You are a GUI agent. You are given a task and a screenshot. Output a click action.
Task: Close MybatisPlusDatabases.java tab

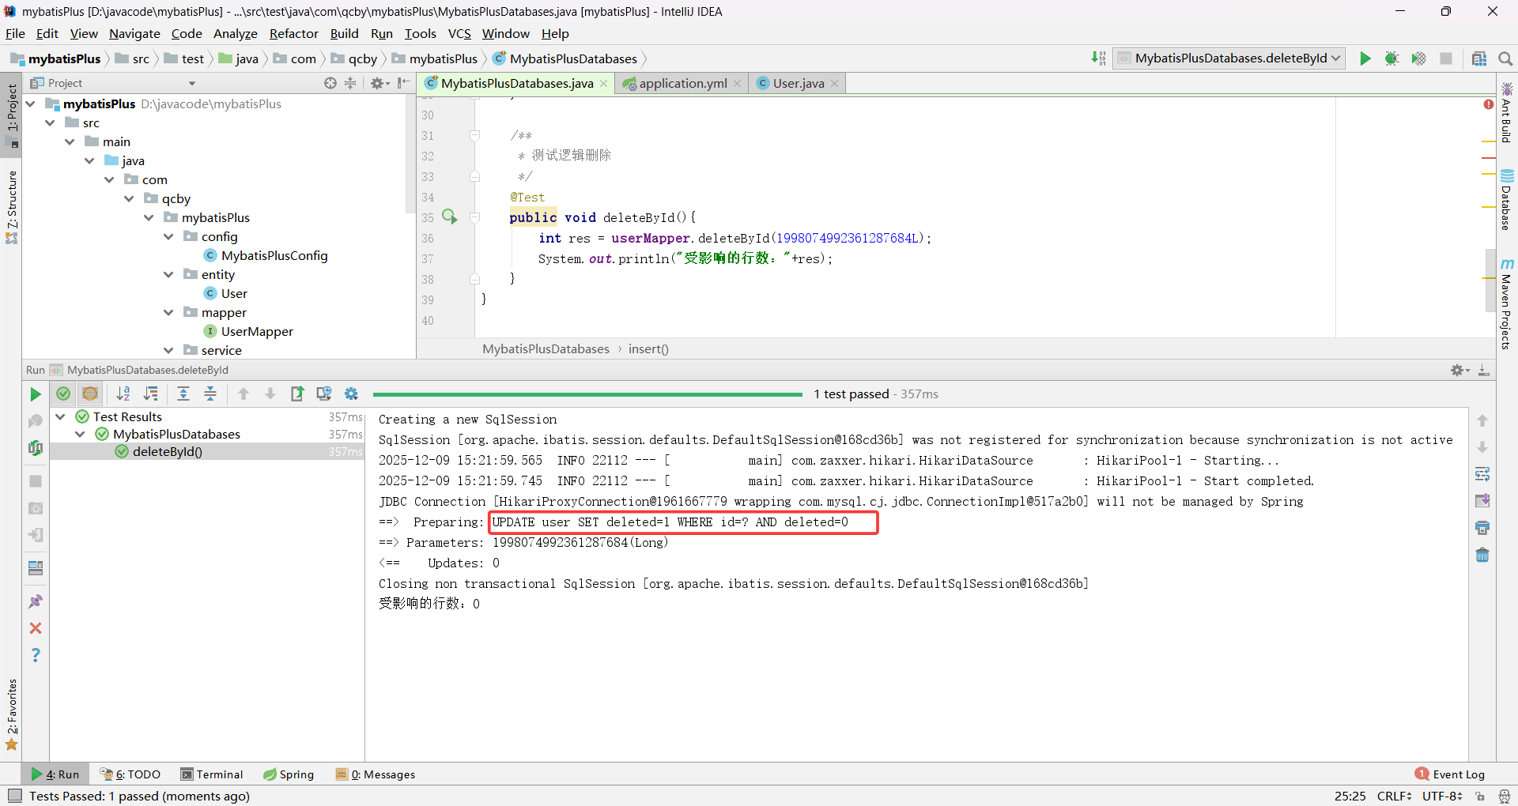tap(604, 83)
